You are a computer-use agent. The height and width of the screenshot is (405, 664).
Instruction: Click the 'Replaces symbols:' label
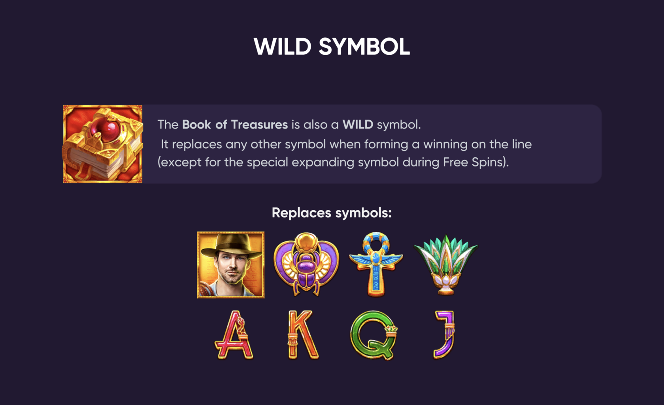pos(332,213)
